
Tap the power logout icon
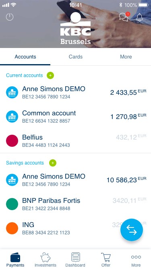coord(10,17)
